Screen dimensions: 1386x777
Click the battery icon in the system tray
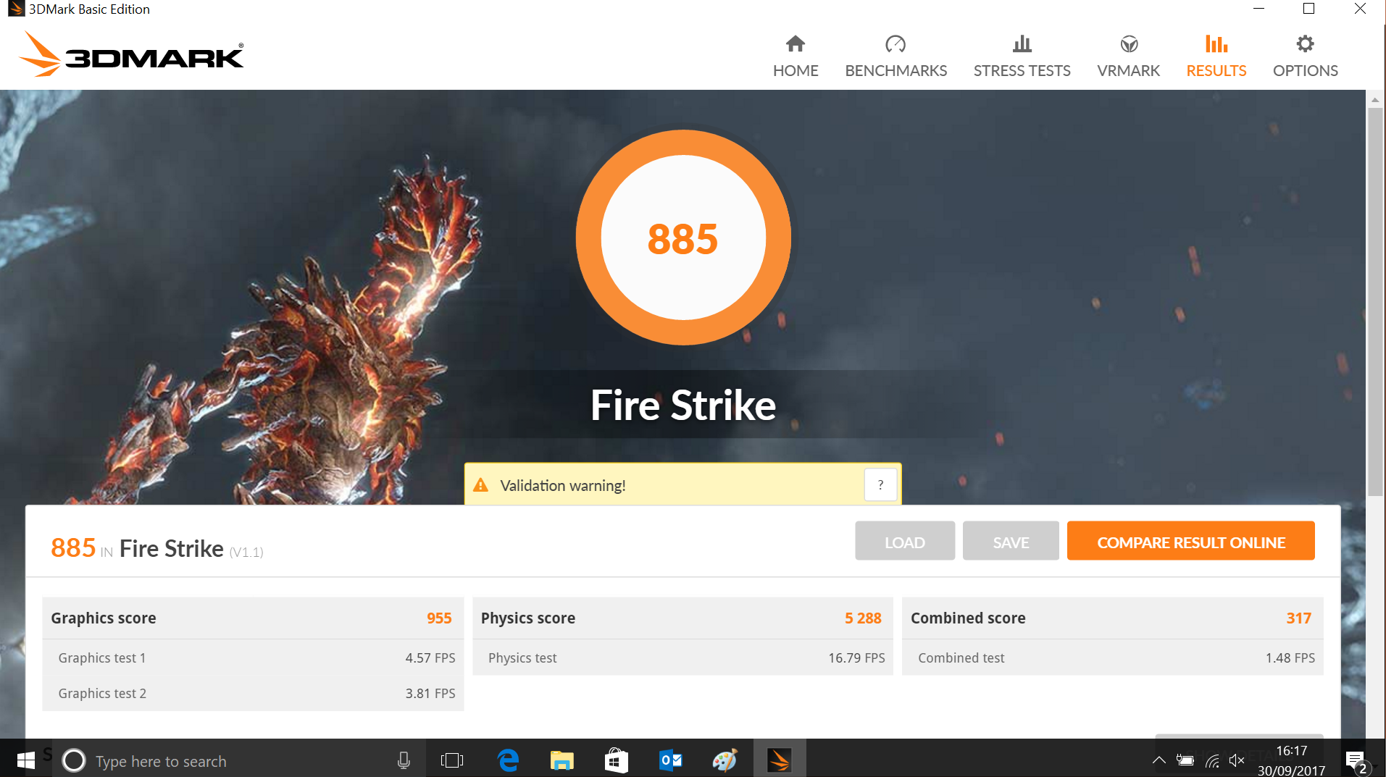[1185, 760]
